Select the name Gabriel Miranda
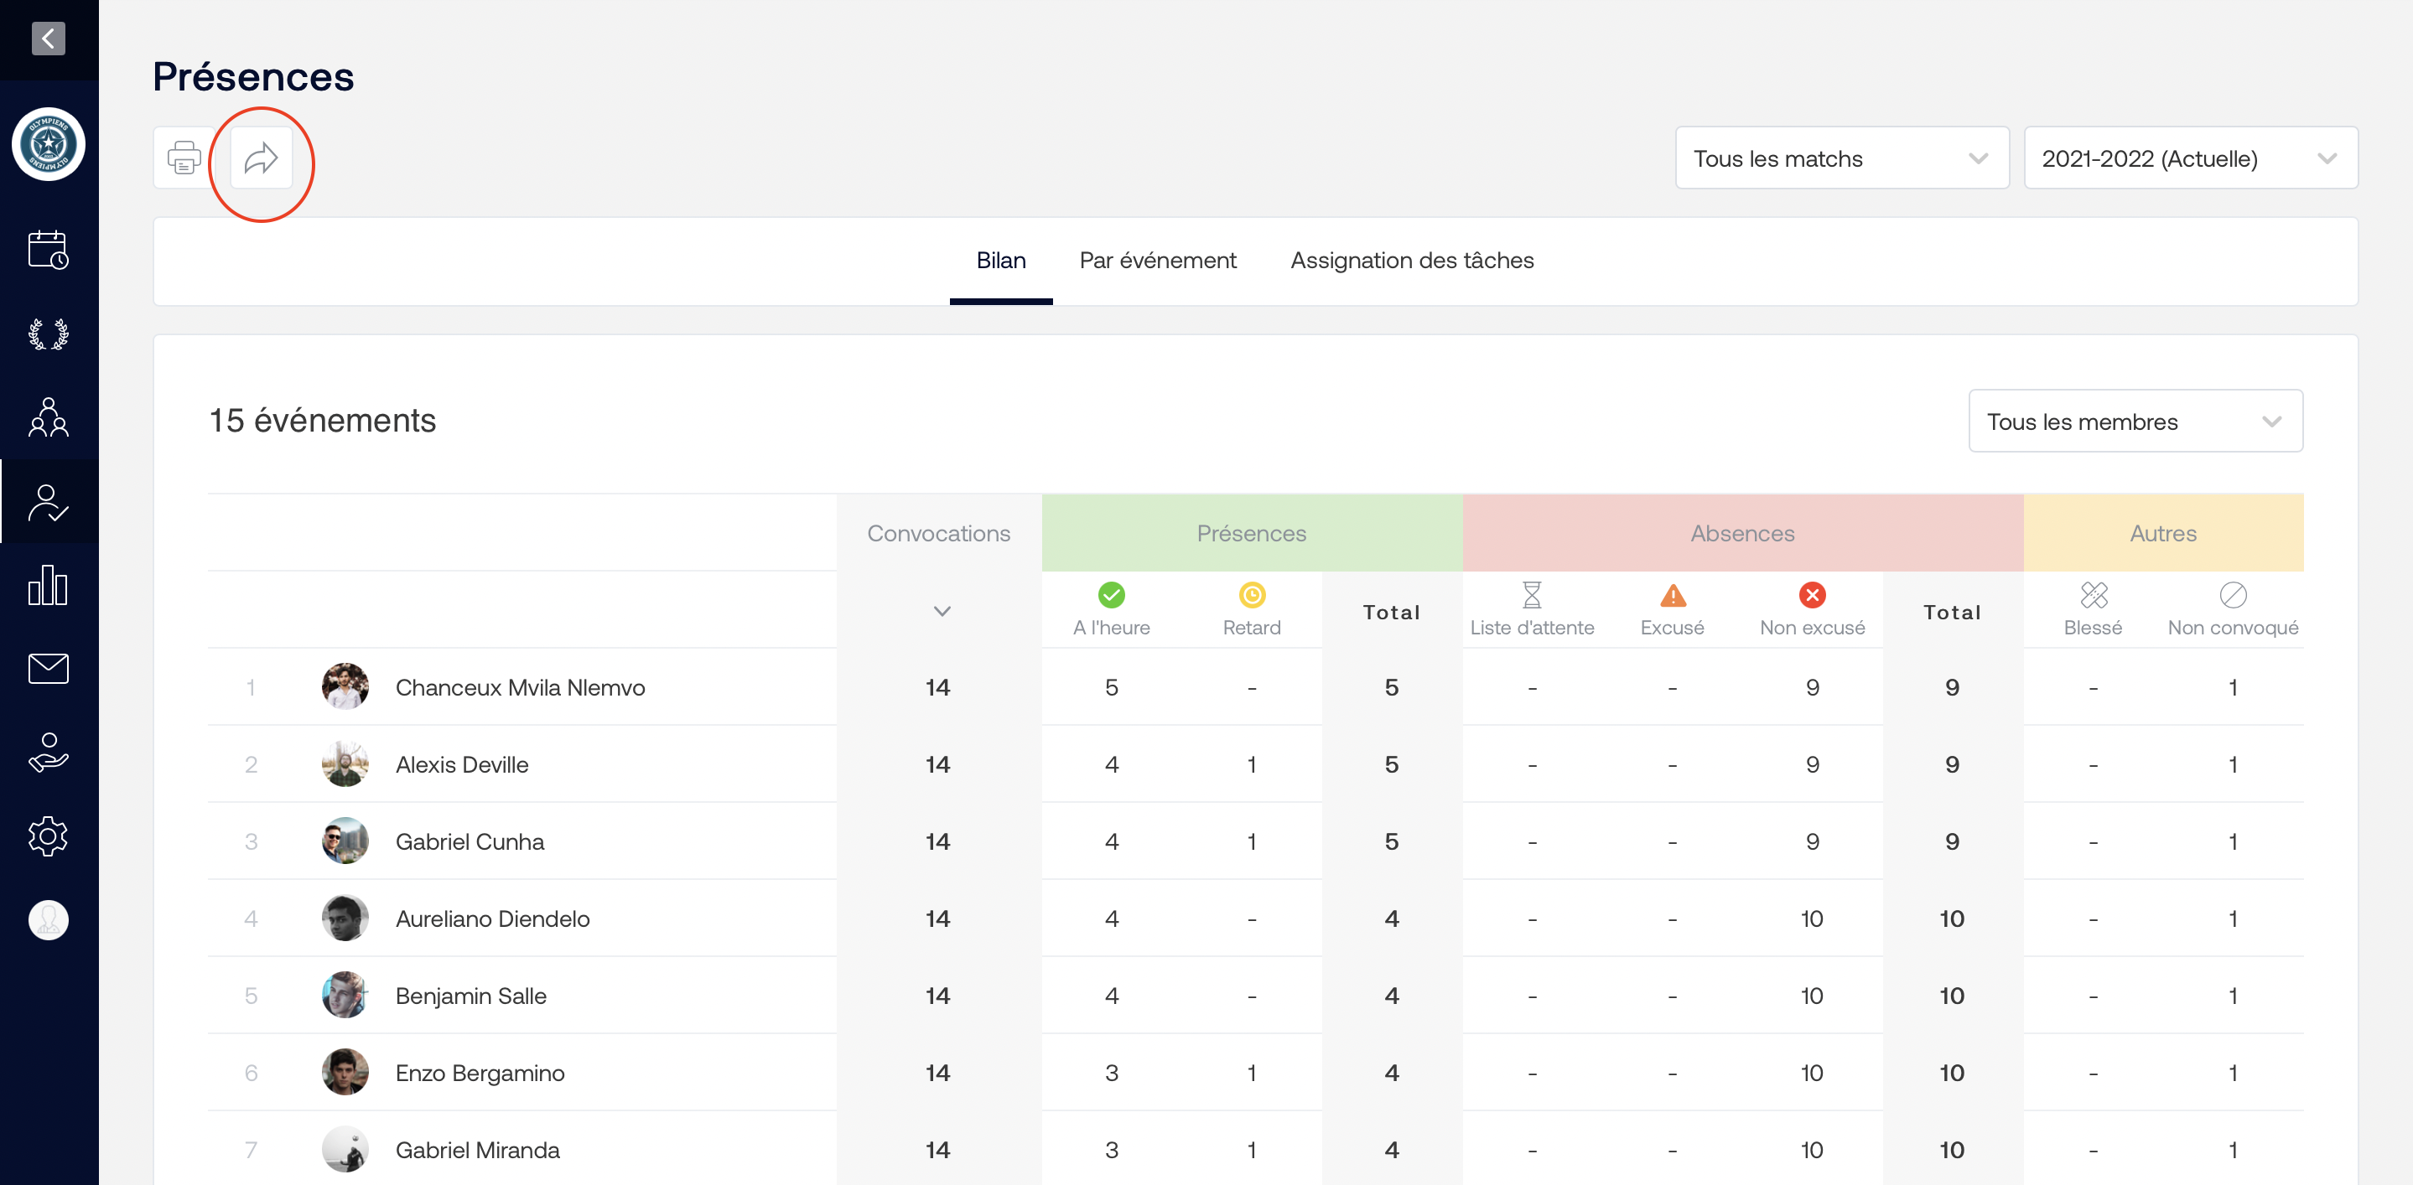The image size is (2413, 1185). pos(477,1150)
